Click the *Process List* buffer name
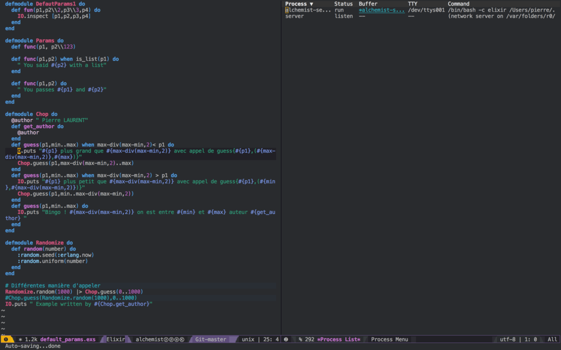This screenshot has height=350, width=561. [339, 339]
